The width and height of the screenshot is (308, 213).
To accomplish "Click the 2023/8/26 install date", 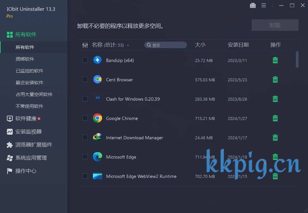I will (237, 99).
